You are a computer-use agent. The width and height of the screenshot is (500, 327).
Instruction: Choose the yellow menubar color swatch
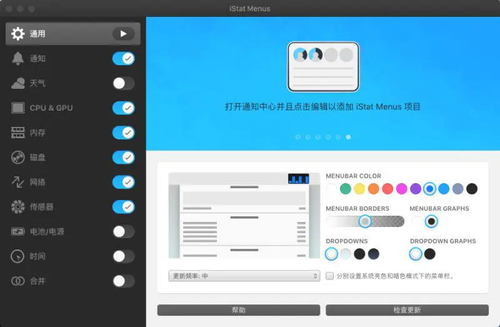(359, 189)
